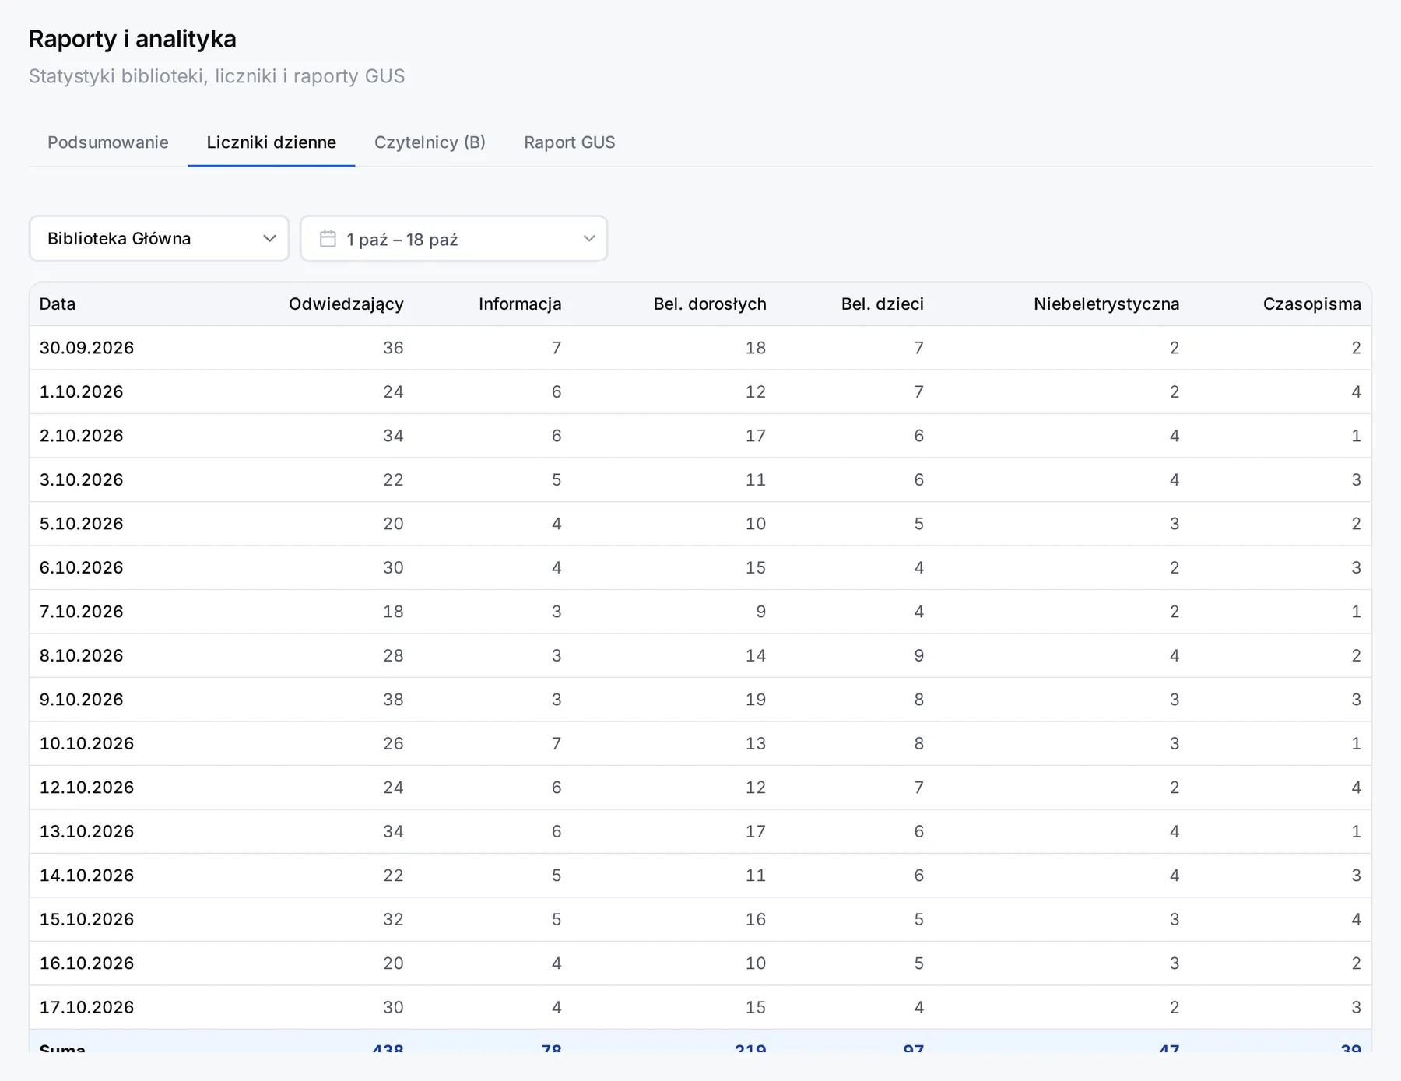This screenshot has width=1401, height=1081.
Task: Click the Bel. dorosłych column header
Action: click(x=710, y=304)
